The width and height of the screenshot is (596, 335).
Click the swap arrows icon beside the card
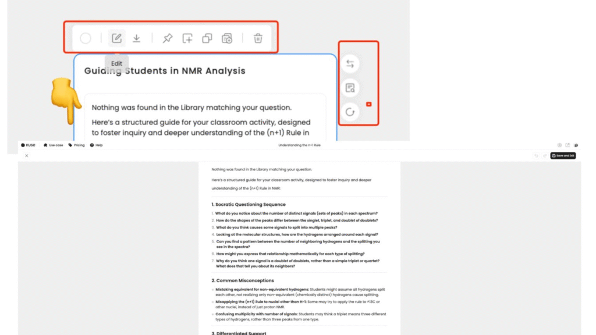350,64
